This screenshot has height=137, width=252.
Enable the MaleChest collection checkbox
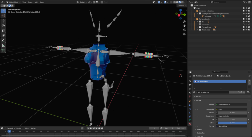(244, 24)
